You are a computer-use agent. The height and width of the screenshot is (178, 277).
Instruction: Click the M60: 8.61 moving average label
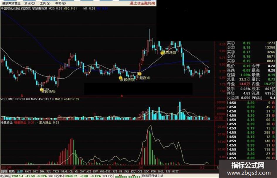coord(70,8)
